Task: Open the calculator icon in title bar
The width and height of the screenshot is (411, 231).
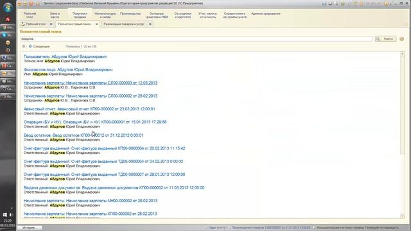Action: point(355,4)
